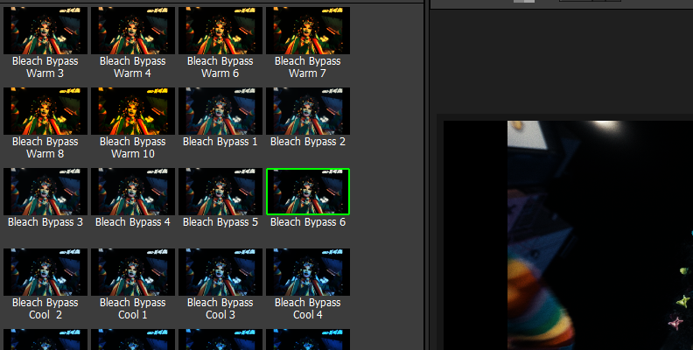Apply the Bleach Bypass 5 preset thumbnail
Screen dimensions: 693x350
pyautogui.click(x=220, y=192)
